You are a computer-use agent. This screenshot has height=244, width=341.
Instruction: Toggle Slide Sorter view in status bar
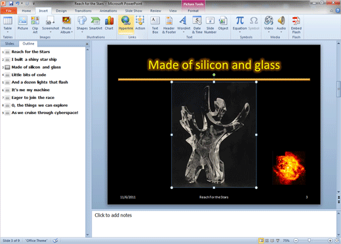tap(267, 241)
